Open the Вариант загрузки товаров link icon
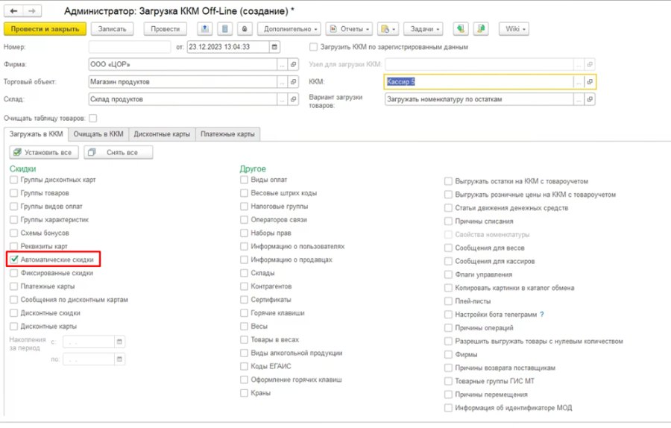Screen dimensions: 671x428 [590, 99]
